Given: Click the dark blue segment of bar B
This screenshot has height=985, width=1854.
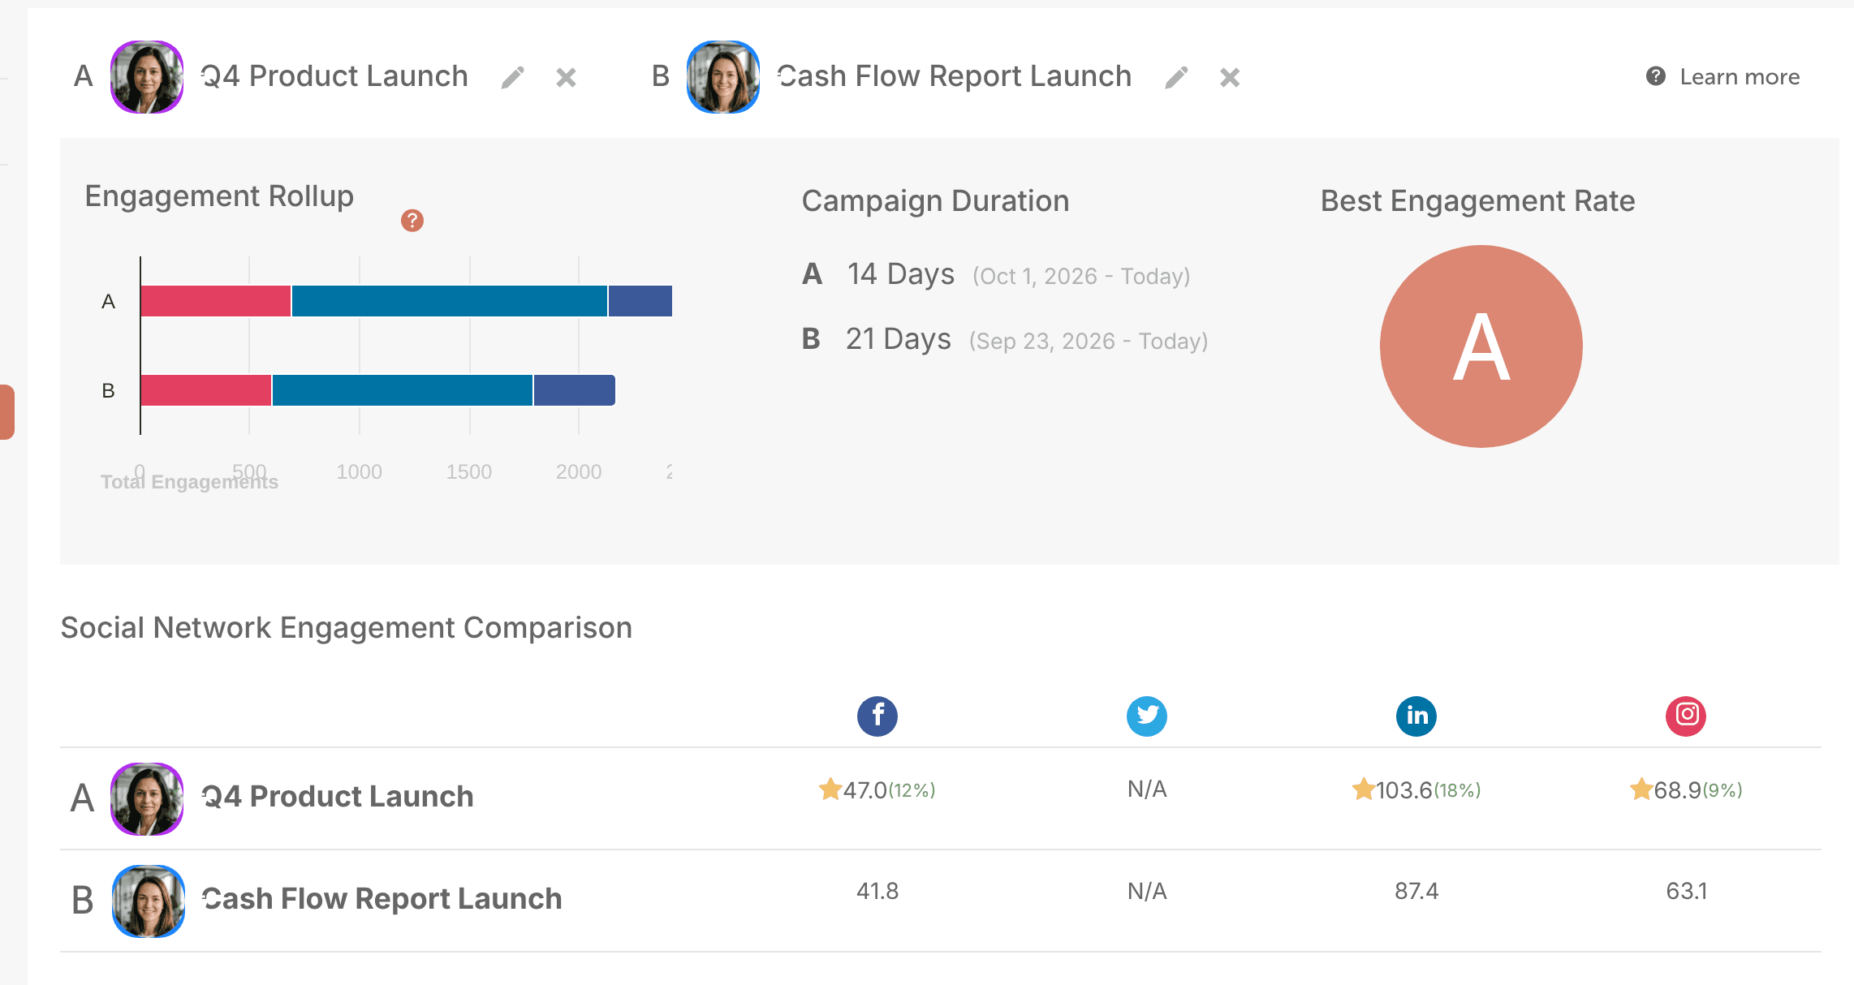Looking at the screenshot, I should coord(575,390).
